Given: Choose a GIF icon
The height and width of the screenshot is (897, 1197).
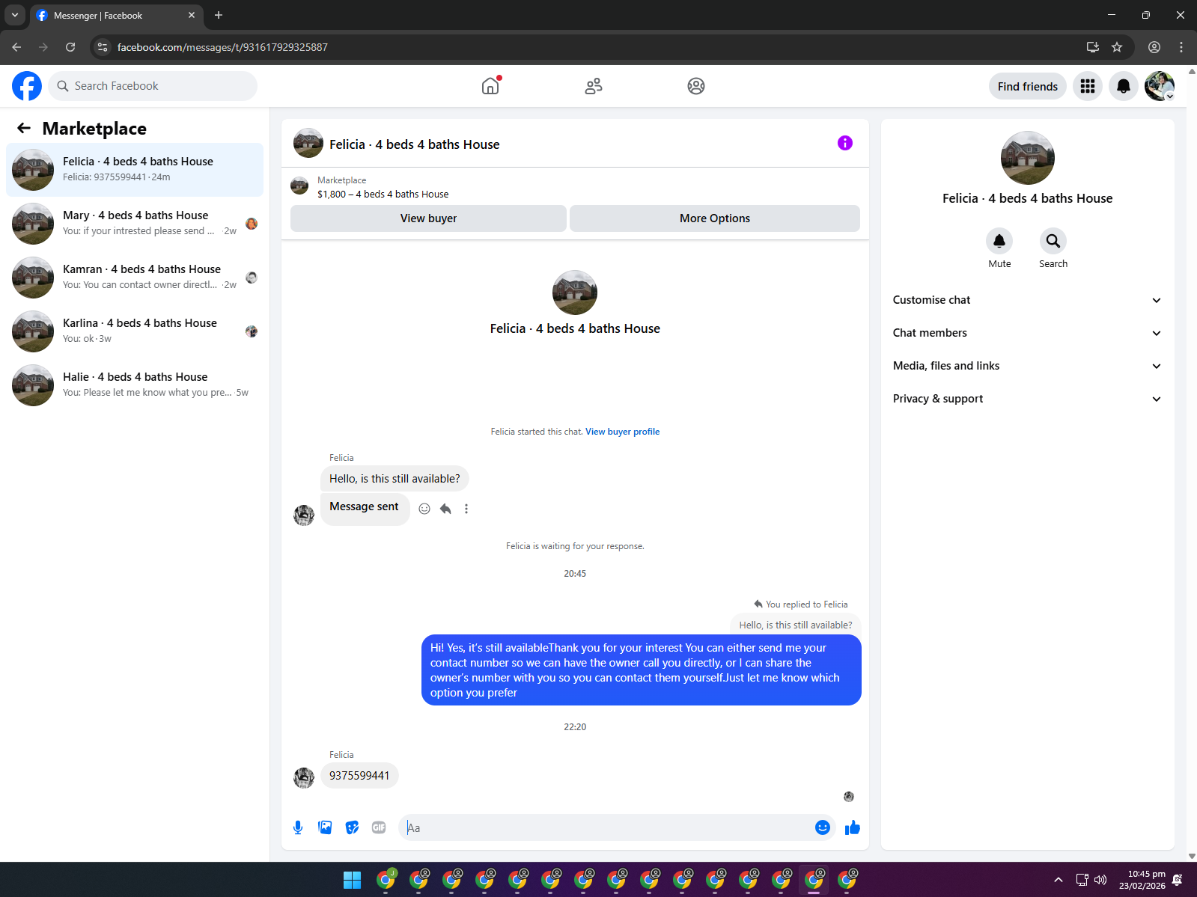Looking at the screenshot, I should tap(379, 827).
